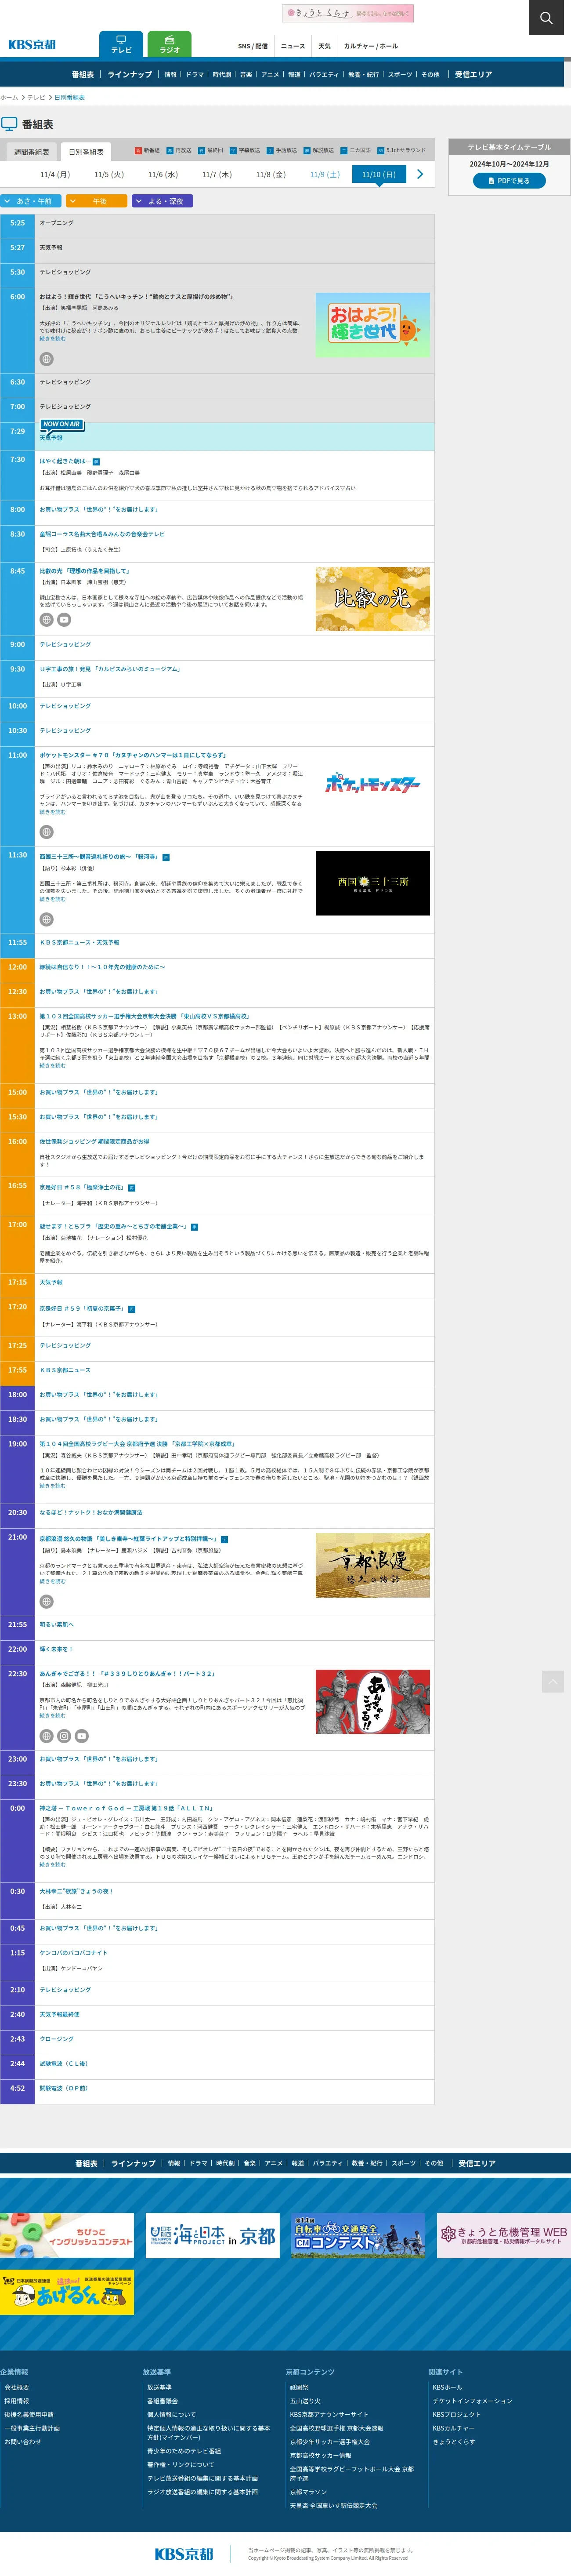Image resolution: width=571 pixels, height=2576 pixels.
Task: Select date 11/10 (日)
Action: coord(379,174)
